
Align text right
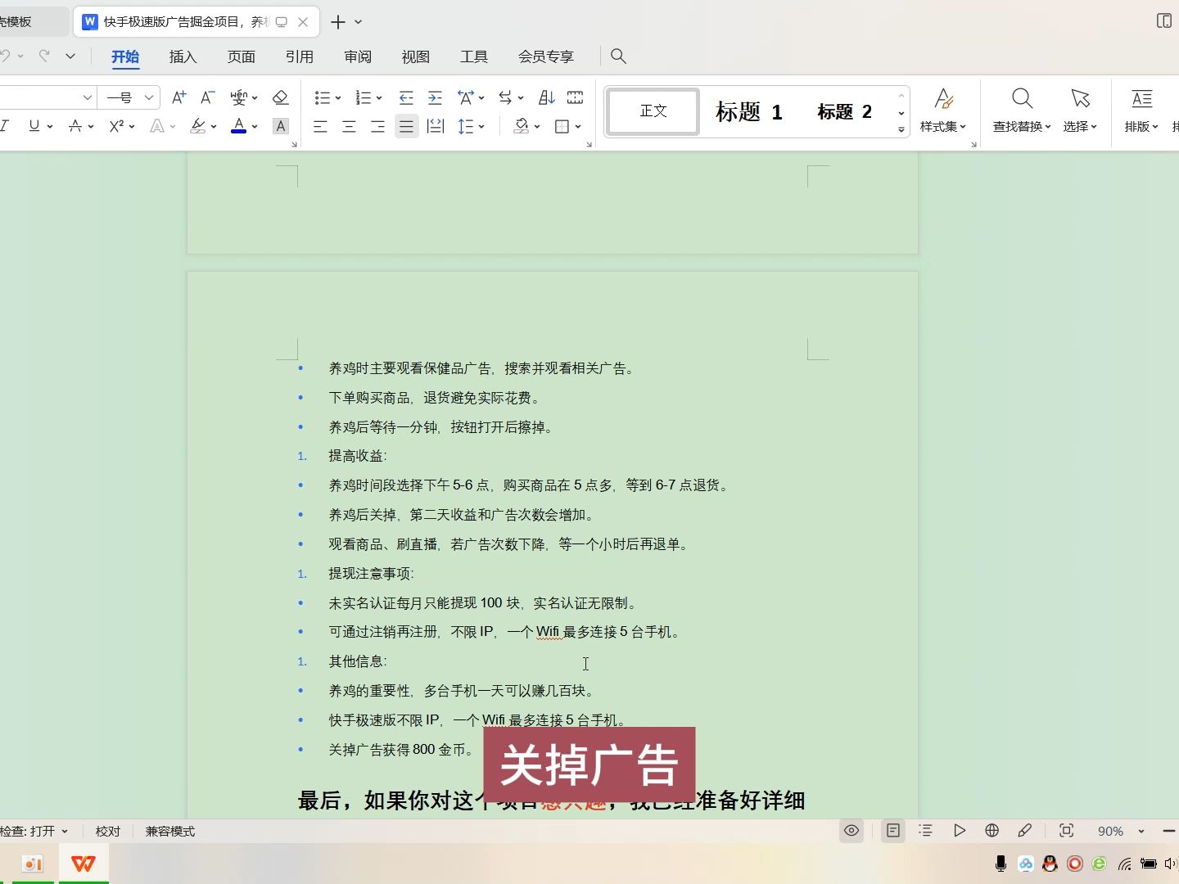point(377,126)
